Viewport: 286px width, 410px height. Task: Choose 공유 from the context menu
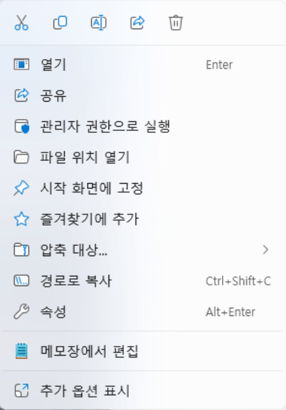(x=143, y=95)
